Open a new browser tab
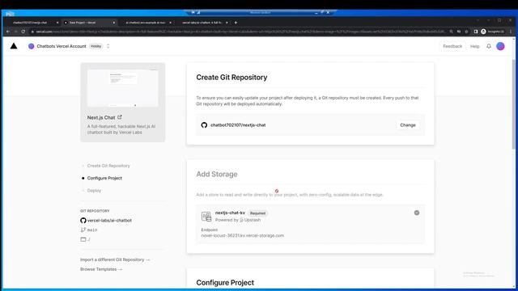518x291 pixels. click(236, 23)
